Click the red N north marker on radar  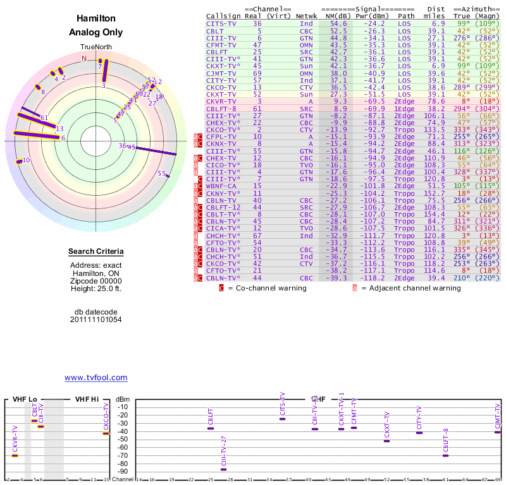[84, 58]
